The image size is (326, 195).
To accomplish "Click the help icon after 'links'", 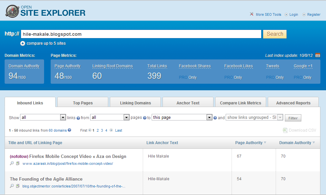I will [x=78, y=118].
